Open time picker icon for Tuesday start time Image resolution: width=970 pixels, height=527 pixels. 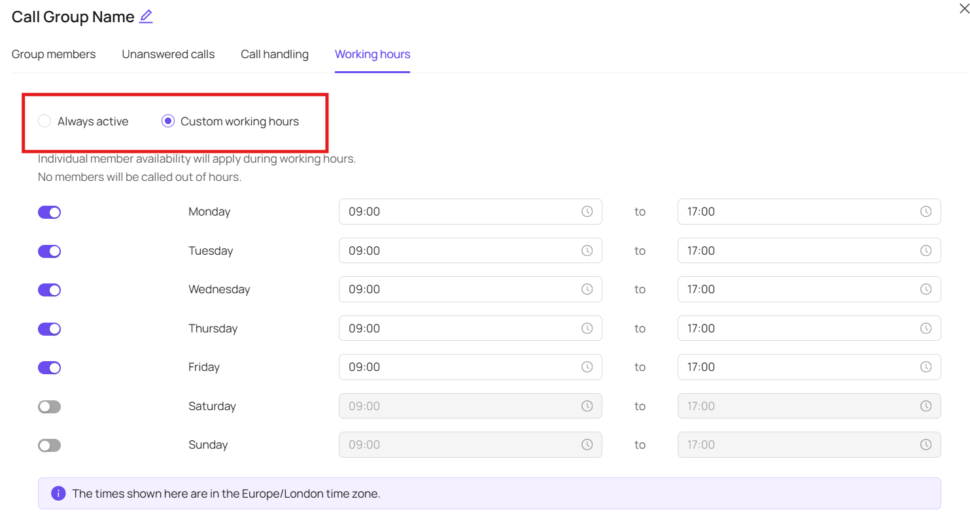(x=587, y=251)
